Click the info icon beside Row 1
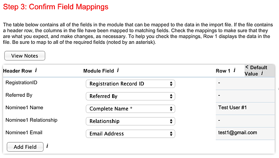The width and height of the screenshot is (279, 158). click(235, 70)
